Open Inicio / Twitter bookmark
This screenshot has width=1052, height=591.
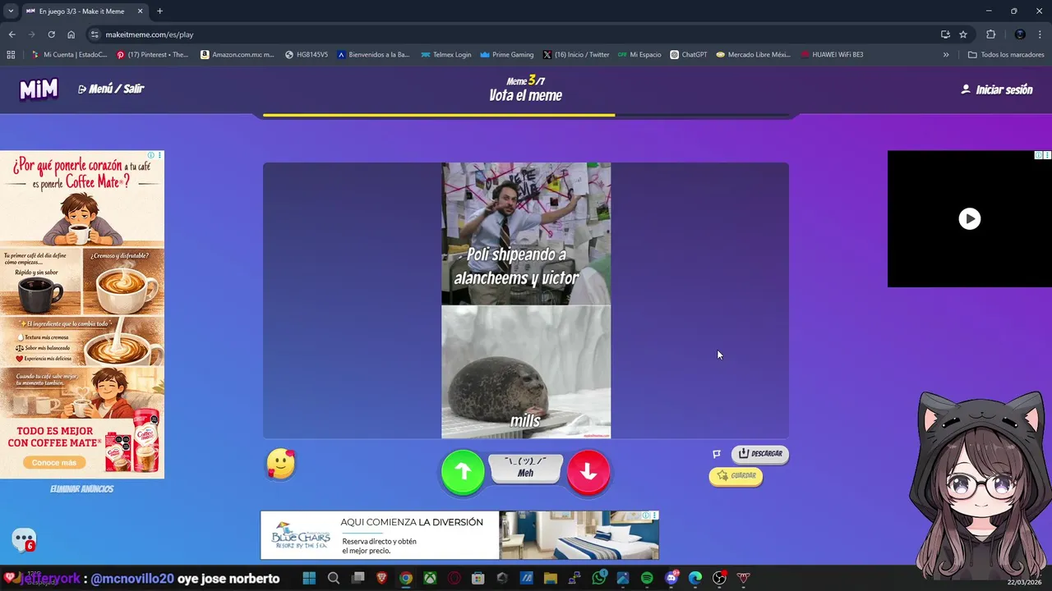(x=576, y=55)
